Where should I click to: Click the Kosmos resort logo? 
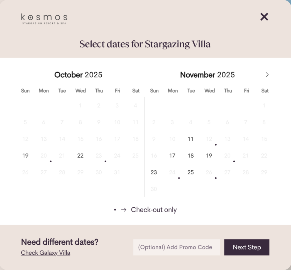[x=44, y=19]
